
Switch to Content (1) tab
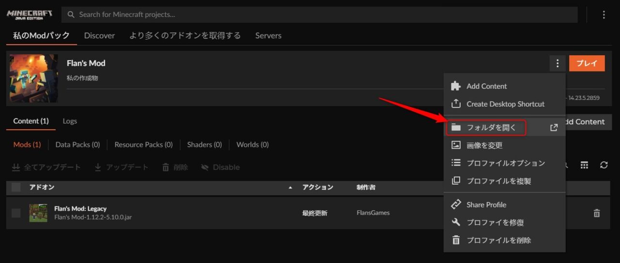[x=31, y=121]
